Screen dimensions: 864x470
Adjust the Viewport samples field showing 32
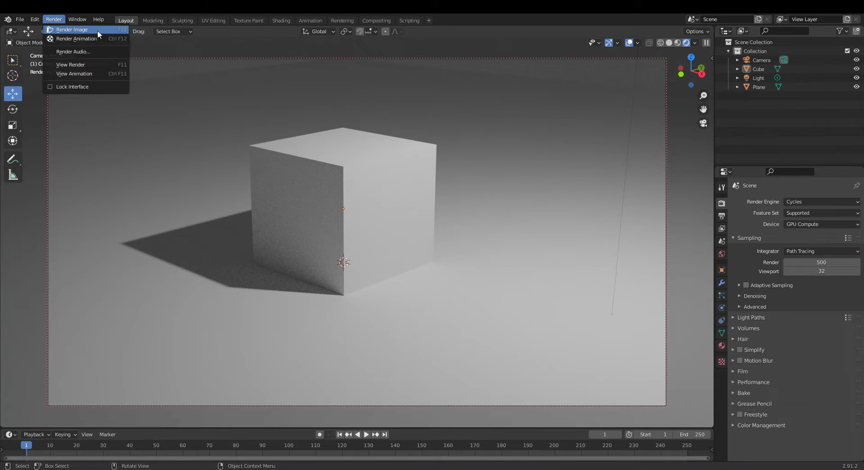822,271
